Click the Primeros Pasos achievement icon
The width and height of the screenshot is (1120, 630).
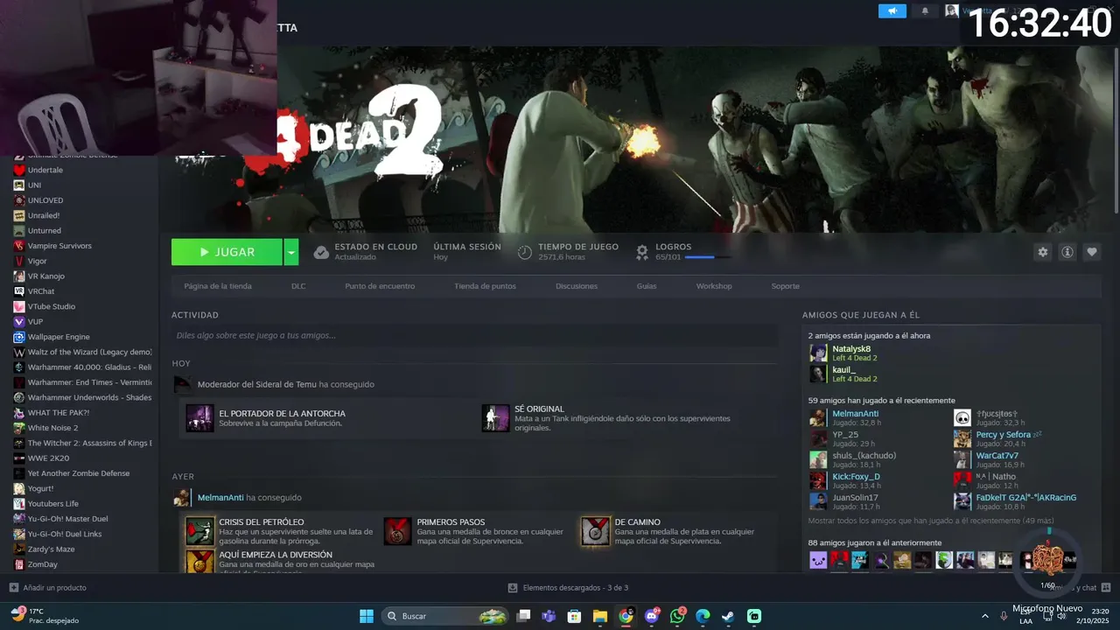coord(397,531)
